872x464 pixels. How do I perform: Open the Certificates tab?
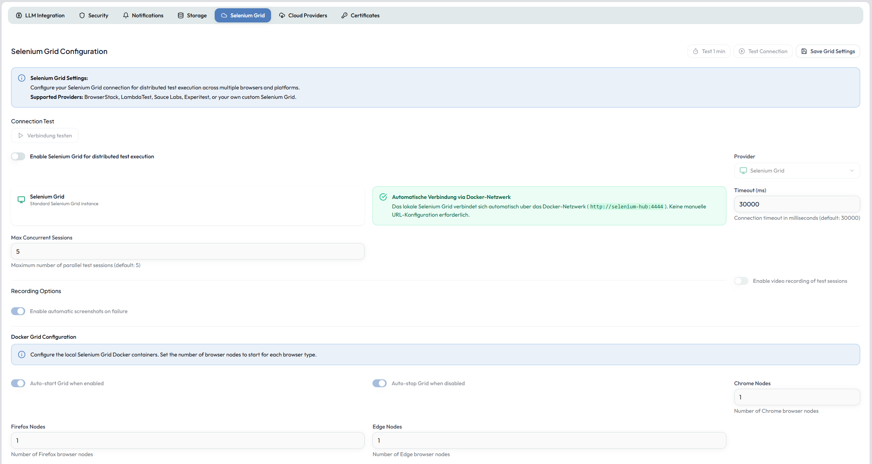[x=361, y=15]
